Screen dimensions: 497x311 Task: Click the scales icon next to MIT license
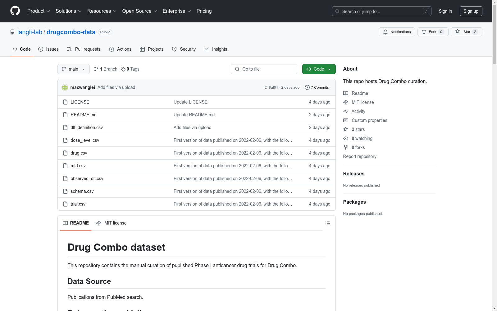346,102
